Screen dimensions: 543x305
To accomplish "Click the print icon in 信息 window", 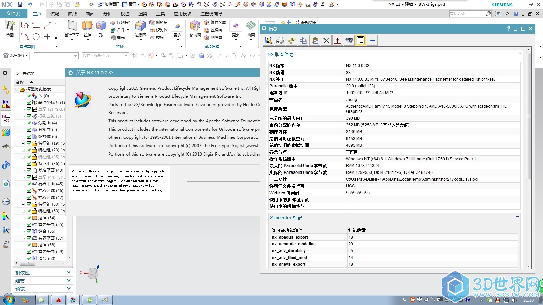I will click(280, 40).
